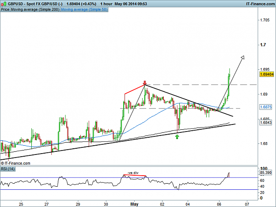Click the RSI 60 level label

pyautogui.click(x=262, y=181)
